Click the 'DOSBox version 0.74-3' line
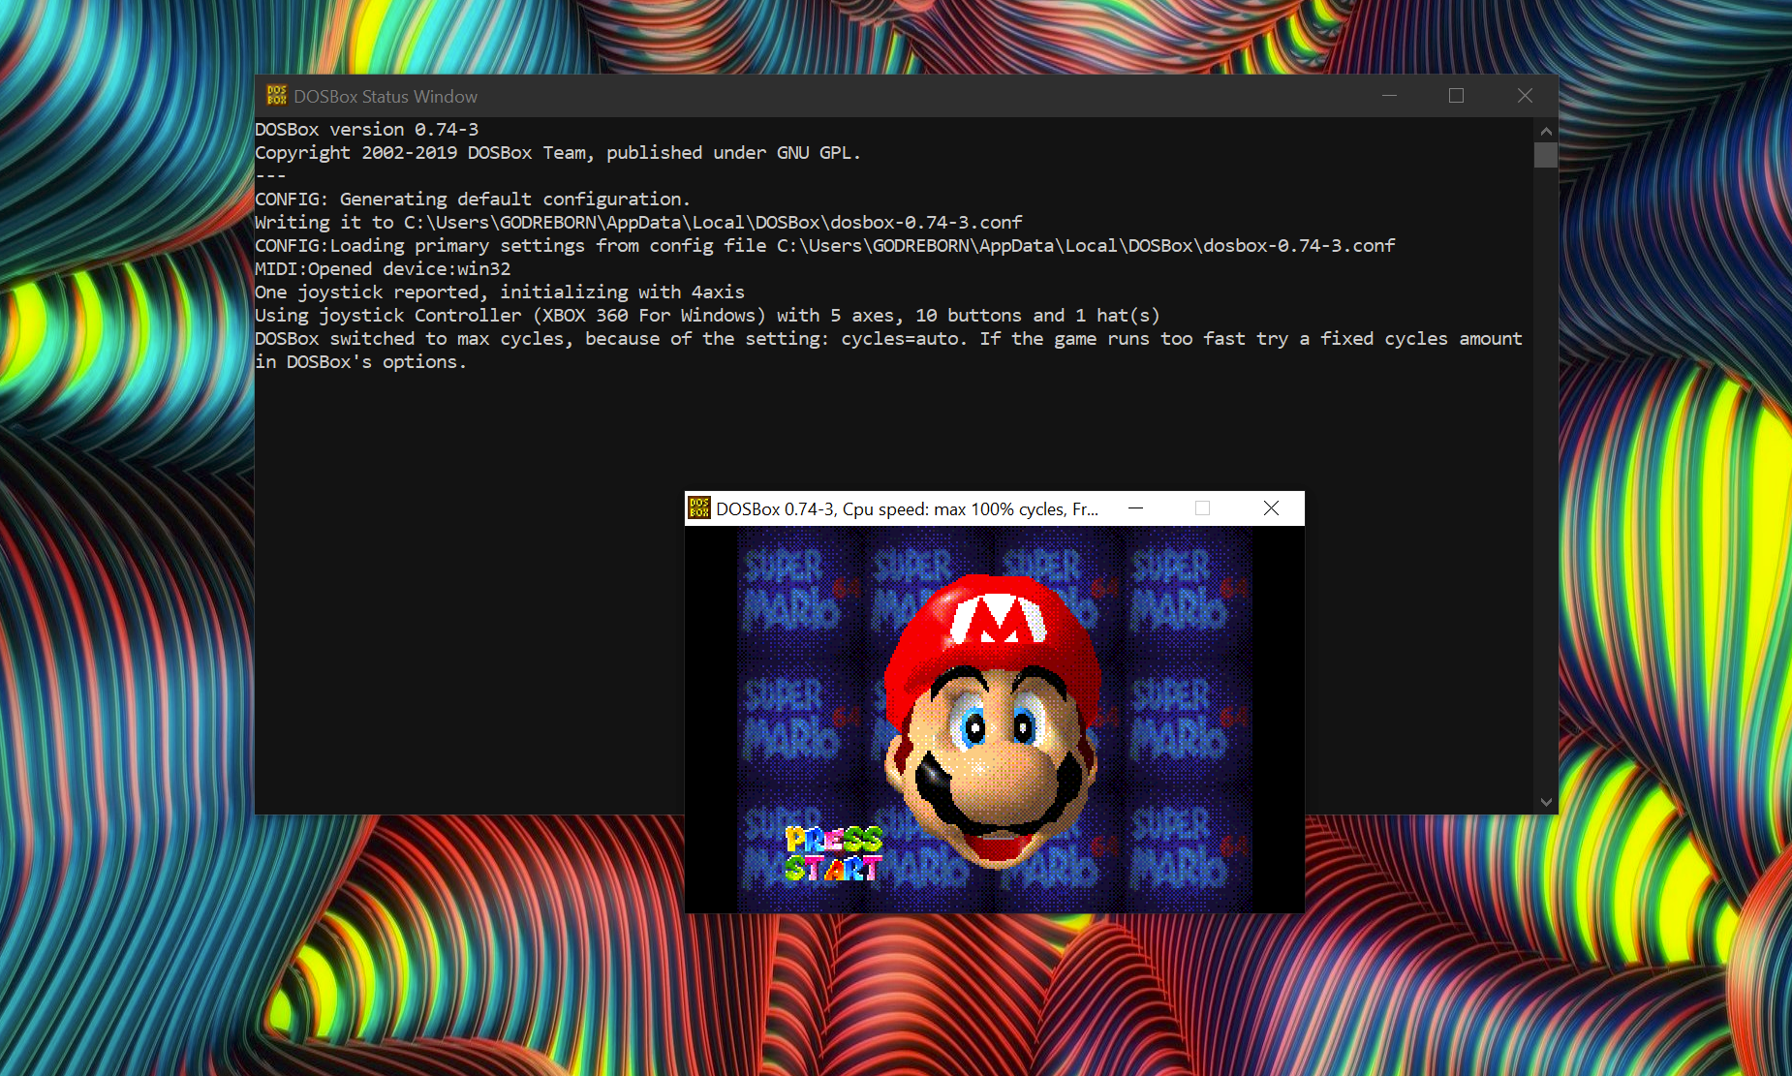 (x=367, y=130)
